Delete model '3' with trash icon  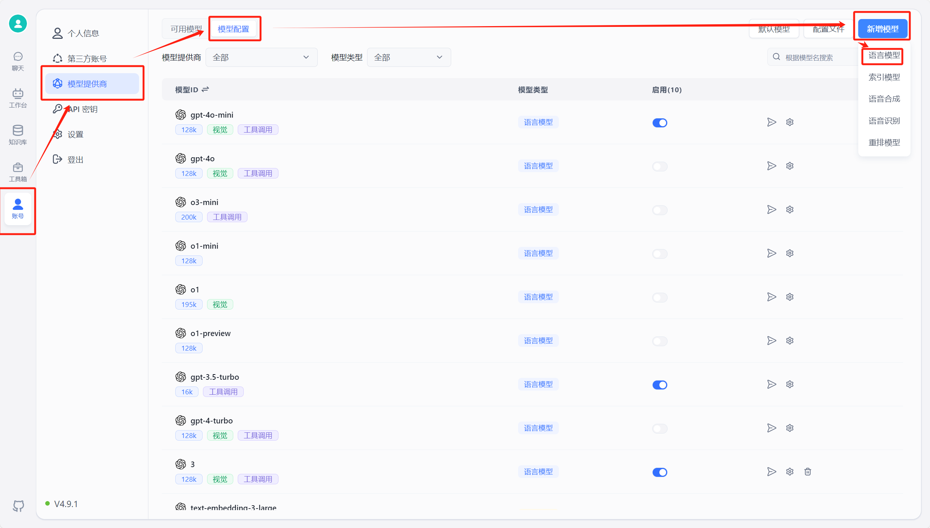point(807,472)
